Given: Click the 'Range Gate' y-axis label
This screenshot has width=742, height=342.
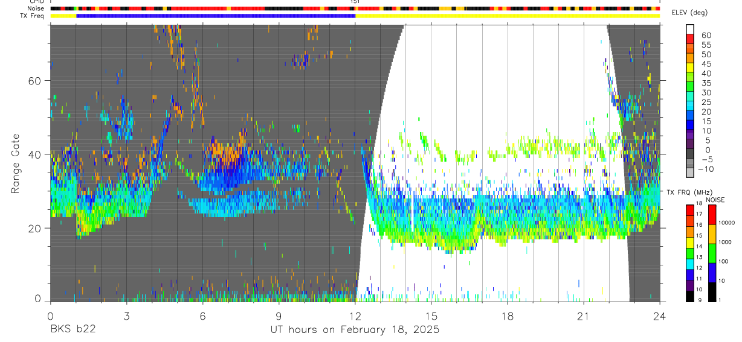Looking at the screenshot, I should click(x=15, y=163).
